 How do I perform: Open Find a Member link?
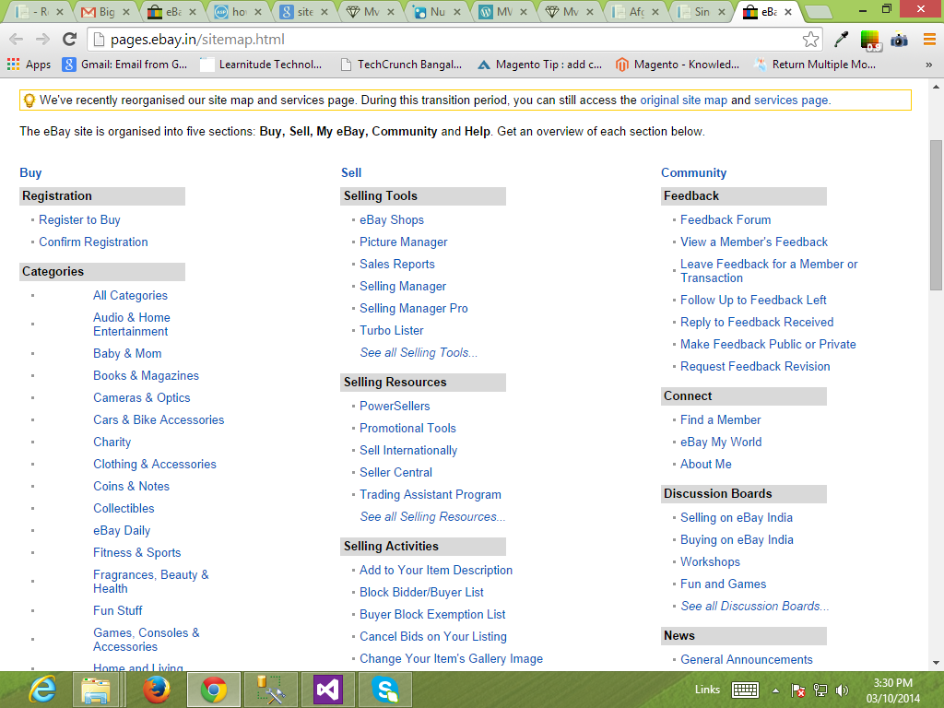tap(720, 420)
